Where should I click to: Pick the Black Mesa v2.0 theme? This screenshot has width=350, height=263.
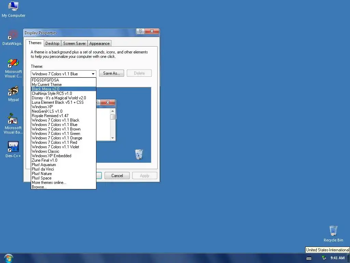[x=63, y=89]
